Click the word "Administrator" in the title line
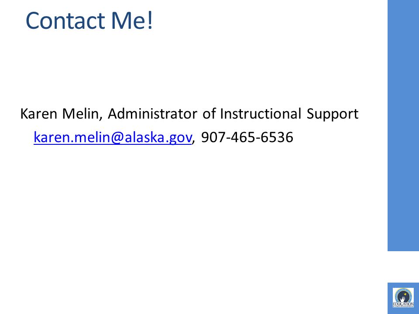419x314 pixels. tap(153, 114)
